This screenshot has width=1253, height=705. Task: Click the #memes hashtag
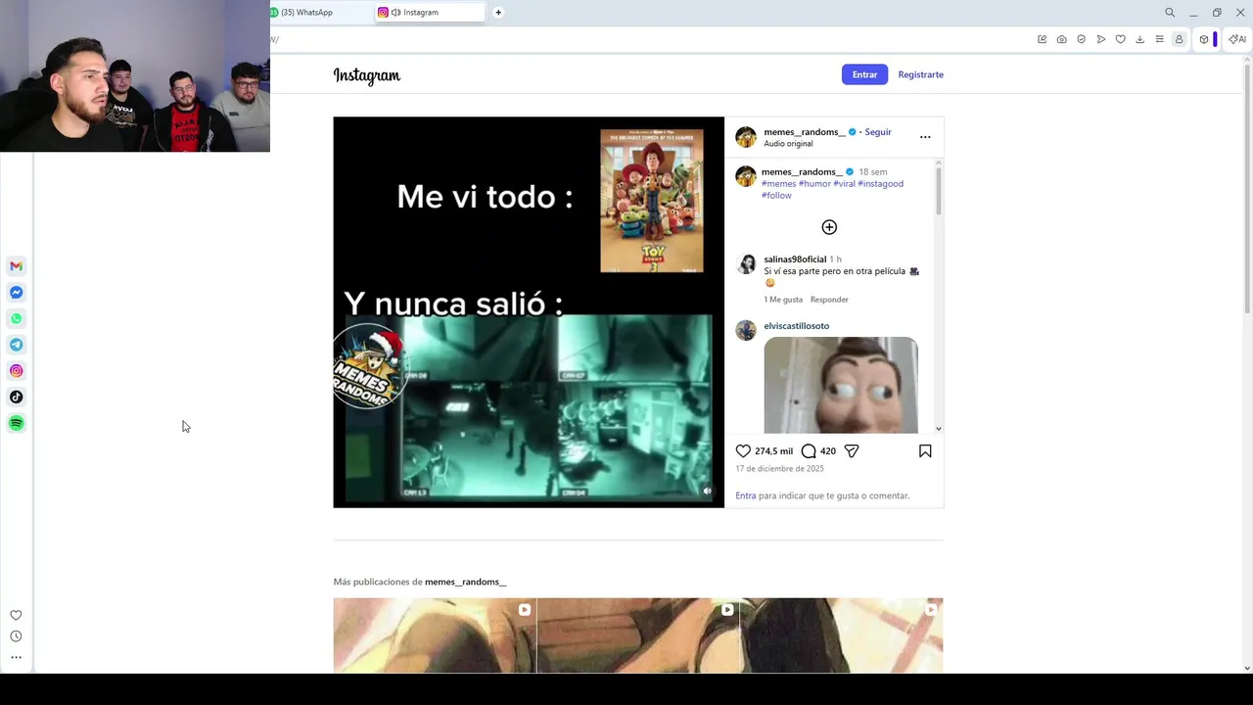coord(778,184)
